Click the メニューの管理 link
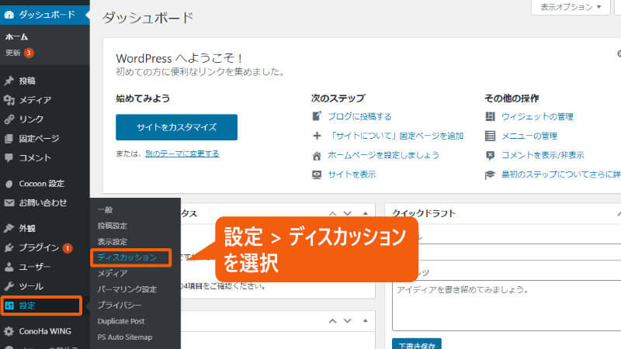Screen dimensions: 621x349 [529, 136]
